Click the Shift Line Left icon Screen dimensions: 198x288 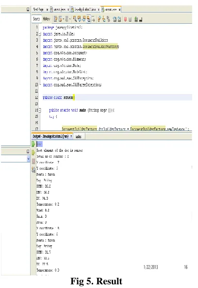(x=115, y=19)
